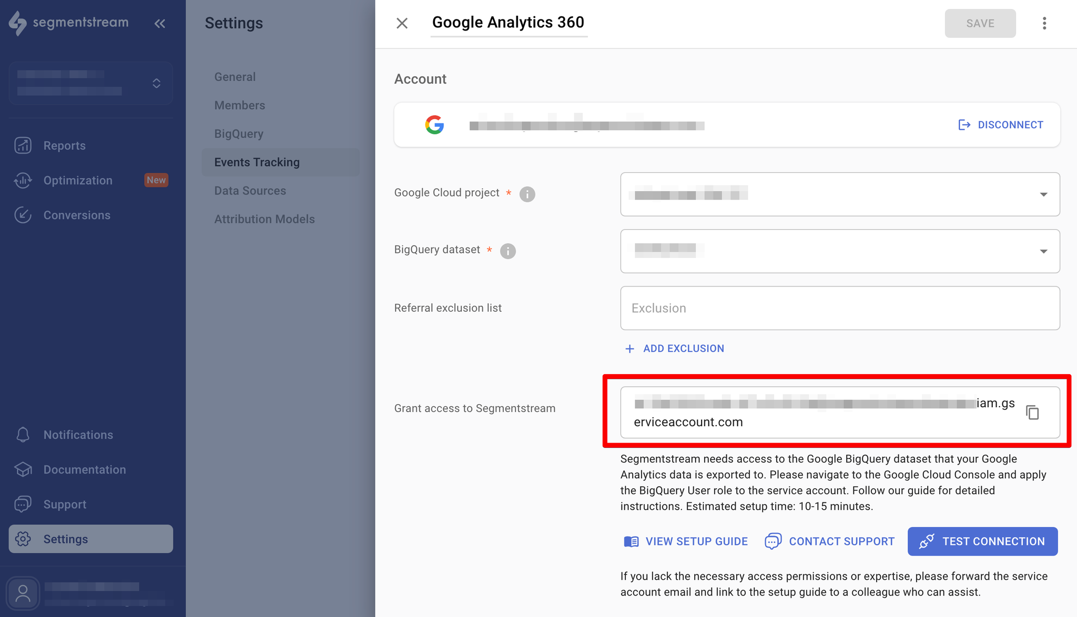This screenshot has height=617, width=1077.
Task: Click ADD EXCLUSION link
Action: 674,348
